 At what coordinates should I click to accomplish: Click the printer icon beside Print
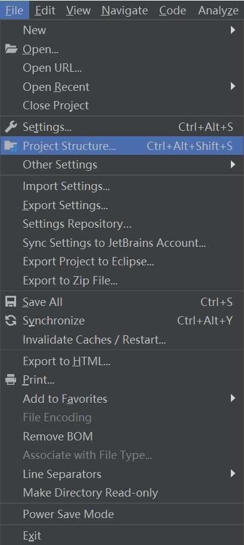pos(11,380)
